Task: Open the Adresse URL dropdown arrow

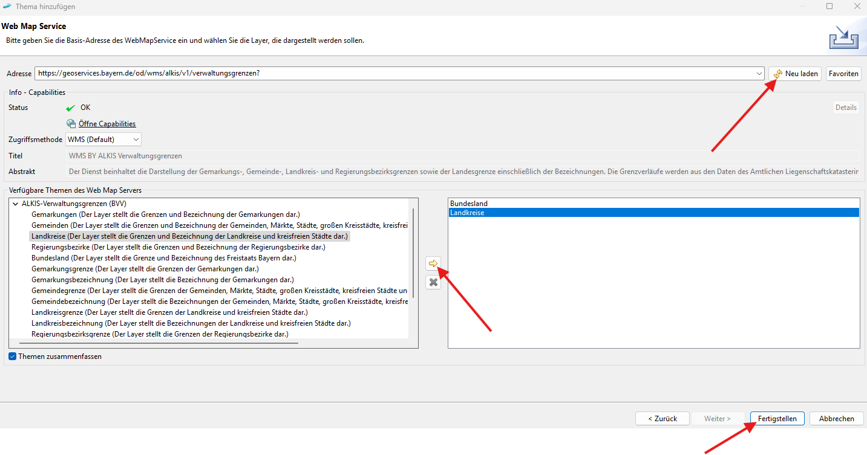Action: (759, 74)
